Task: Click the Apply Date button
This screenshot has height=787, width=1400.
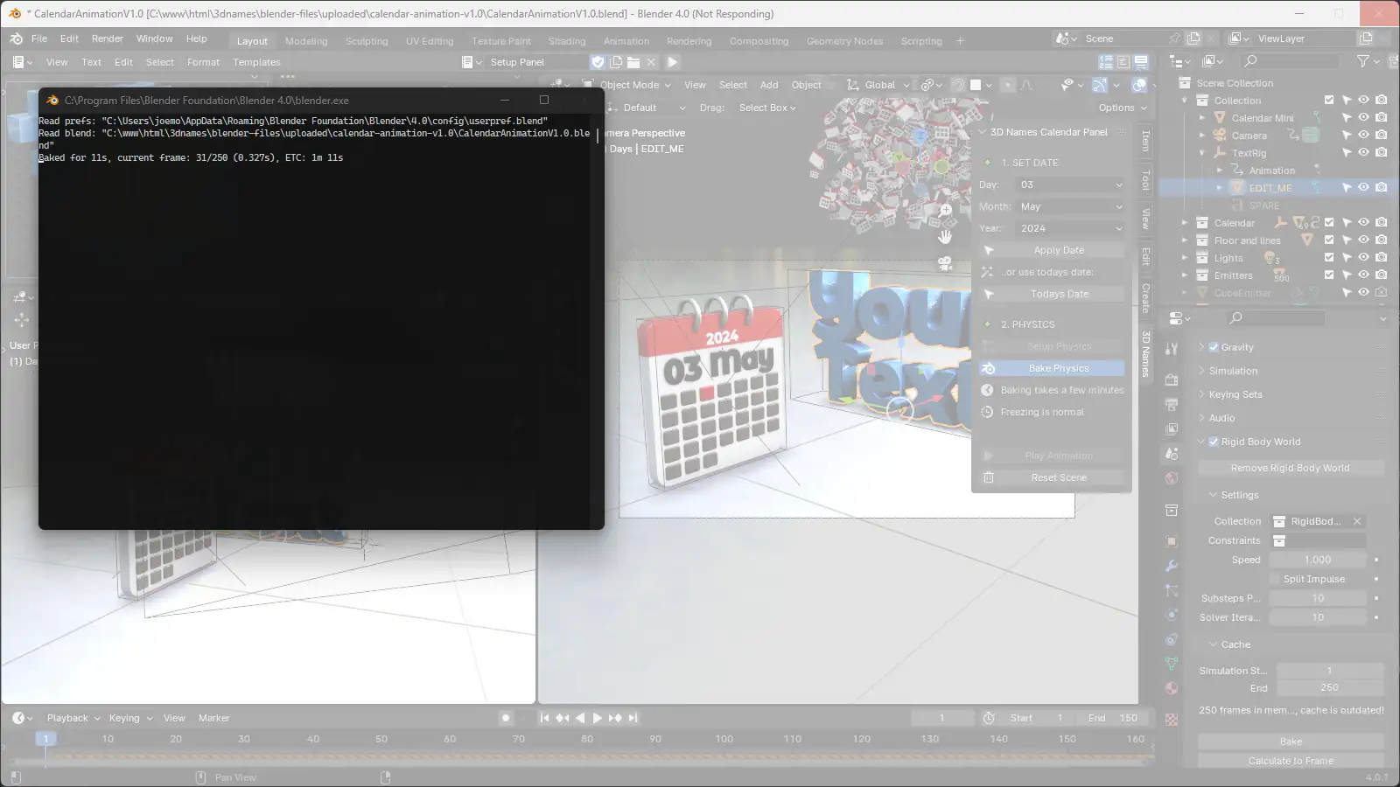Action: pyautogui.click(x=1052, y=250)
